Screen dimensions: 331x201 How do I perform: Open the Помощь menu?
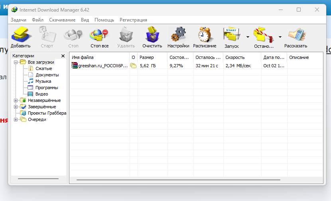(104, 20)
